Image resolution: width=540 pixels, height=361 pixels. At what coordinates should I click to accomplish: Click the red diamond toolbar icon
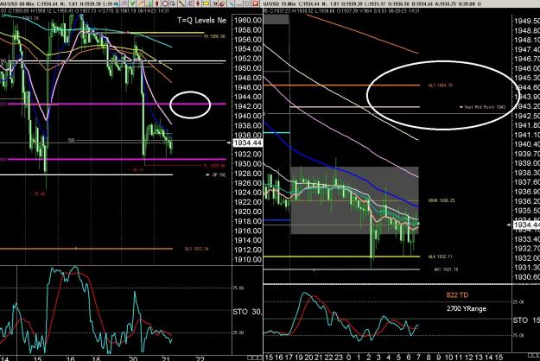tap(156, 3)
